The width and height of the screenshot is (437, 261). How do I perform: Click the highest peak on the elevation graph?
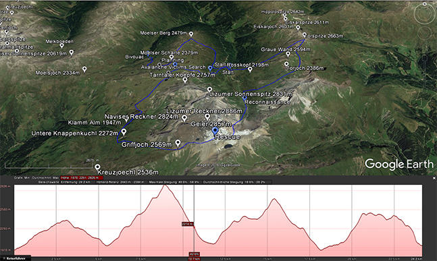click(x=165, y=185)
